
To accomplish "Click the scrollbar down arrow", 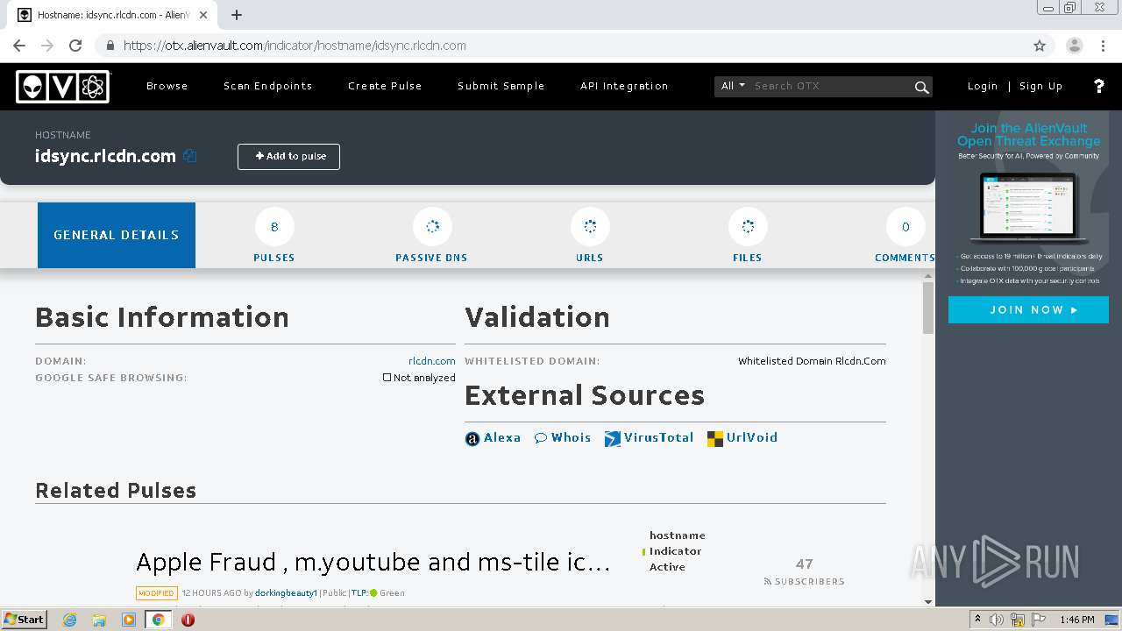I will coord(928,601).
